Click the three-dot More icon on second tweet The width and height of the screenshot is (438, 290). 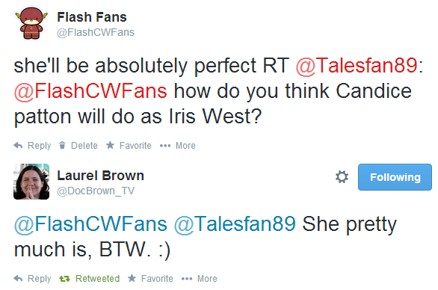pyautogui.click(x=187, y=279)
